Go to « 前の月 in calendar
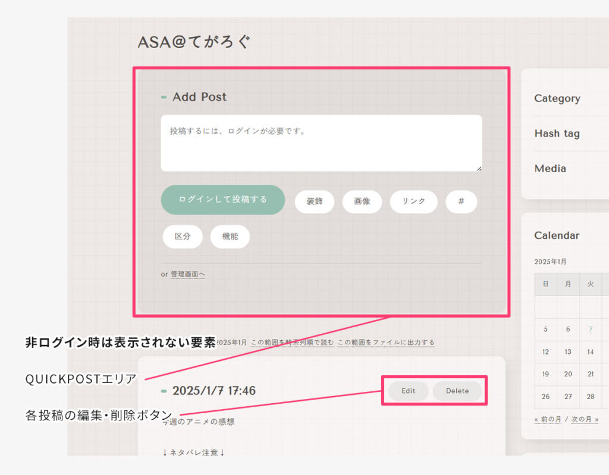The image size is (609, 475). (x=548, y=419)
